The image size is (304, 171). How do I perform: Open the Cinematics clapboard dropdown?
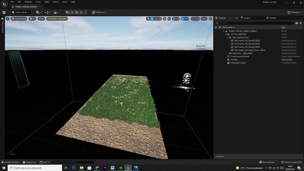click(x=56, y=12)
